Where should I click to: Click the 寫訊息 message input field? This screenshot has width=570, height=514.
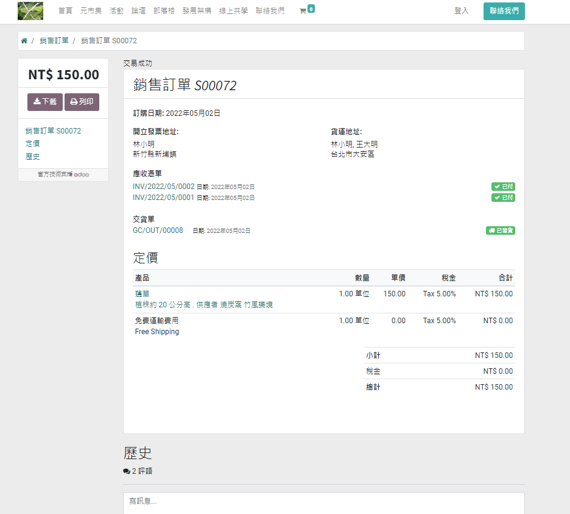point(323,502)
